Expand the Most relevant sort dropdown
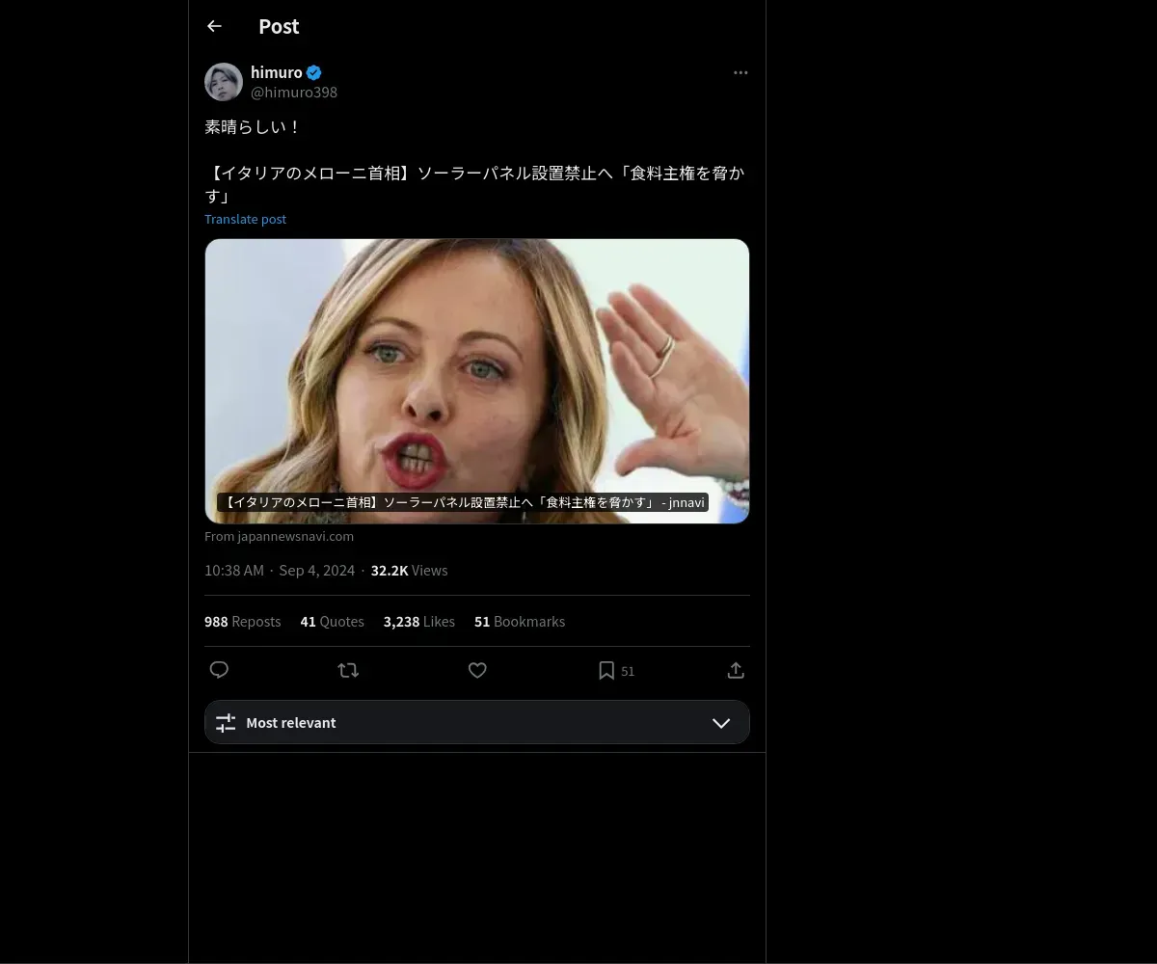1157x964 pixels. pos(477,722)
